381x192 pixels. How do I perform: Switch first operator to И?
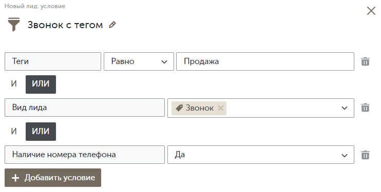point(14,84)
